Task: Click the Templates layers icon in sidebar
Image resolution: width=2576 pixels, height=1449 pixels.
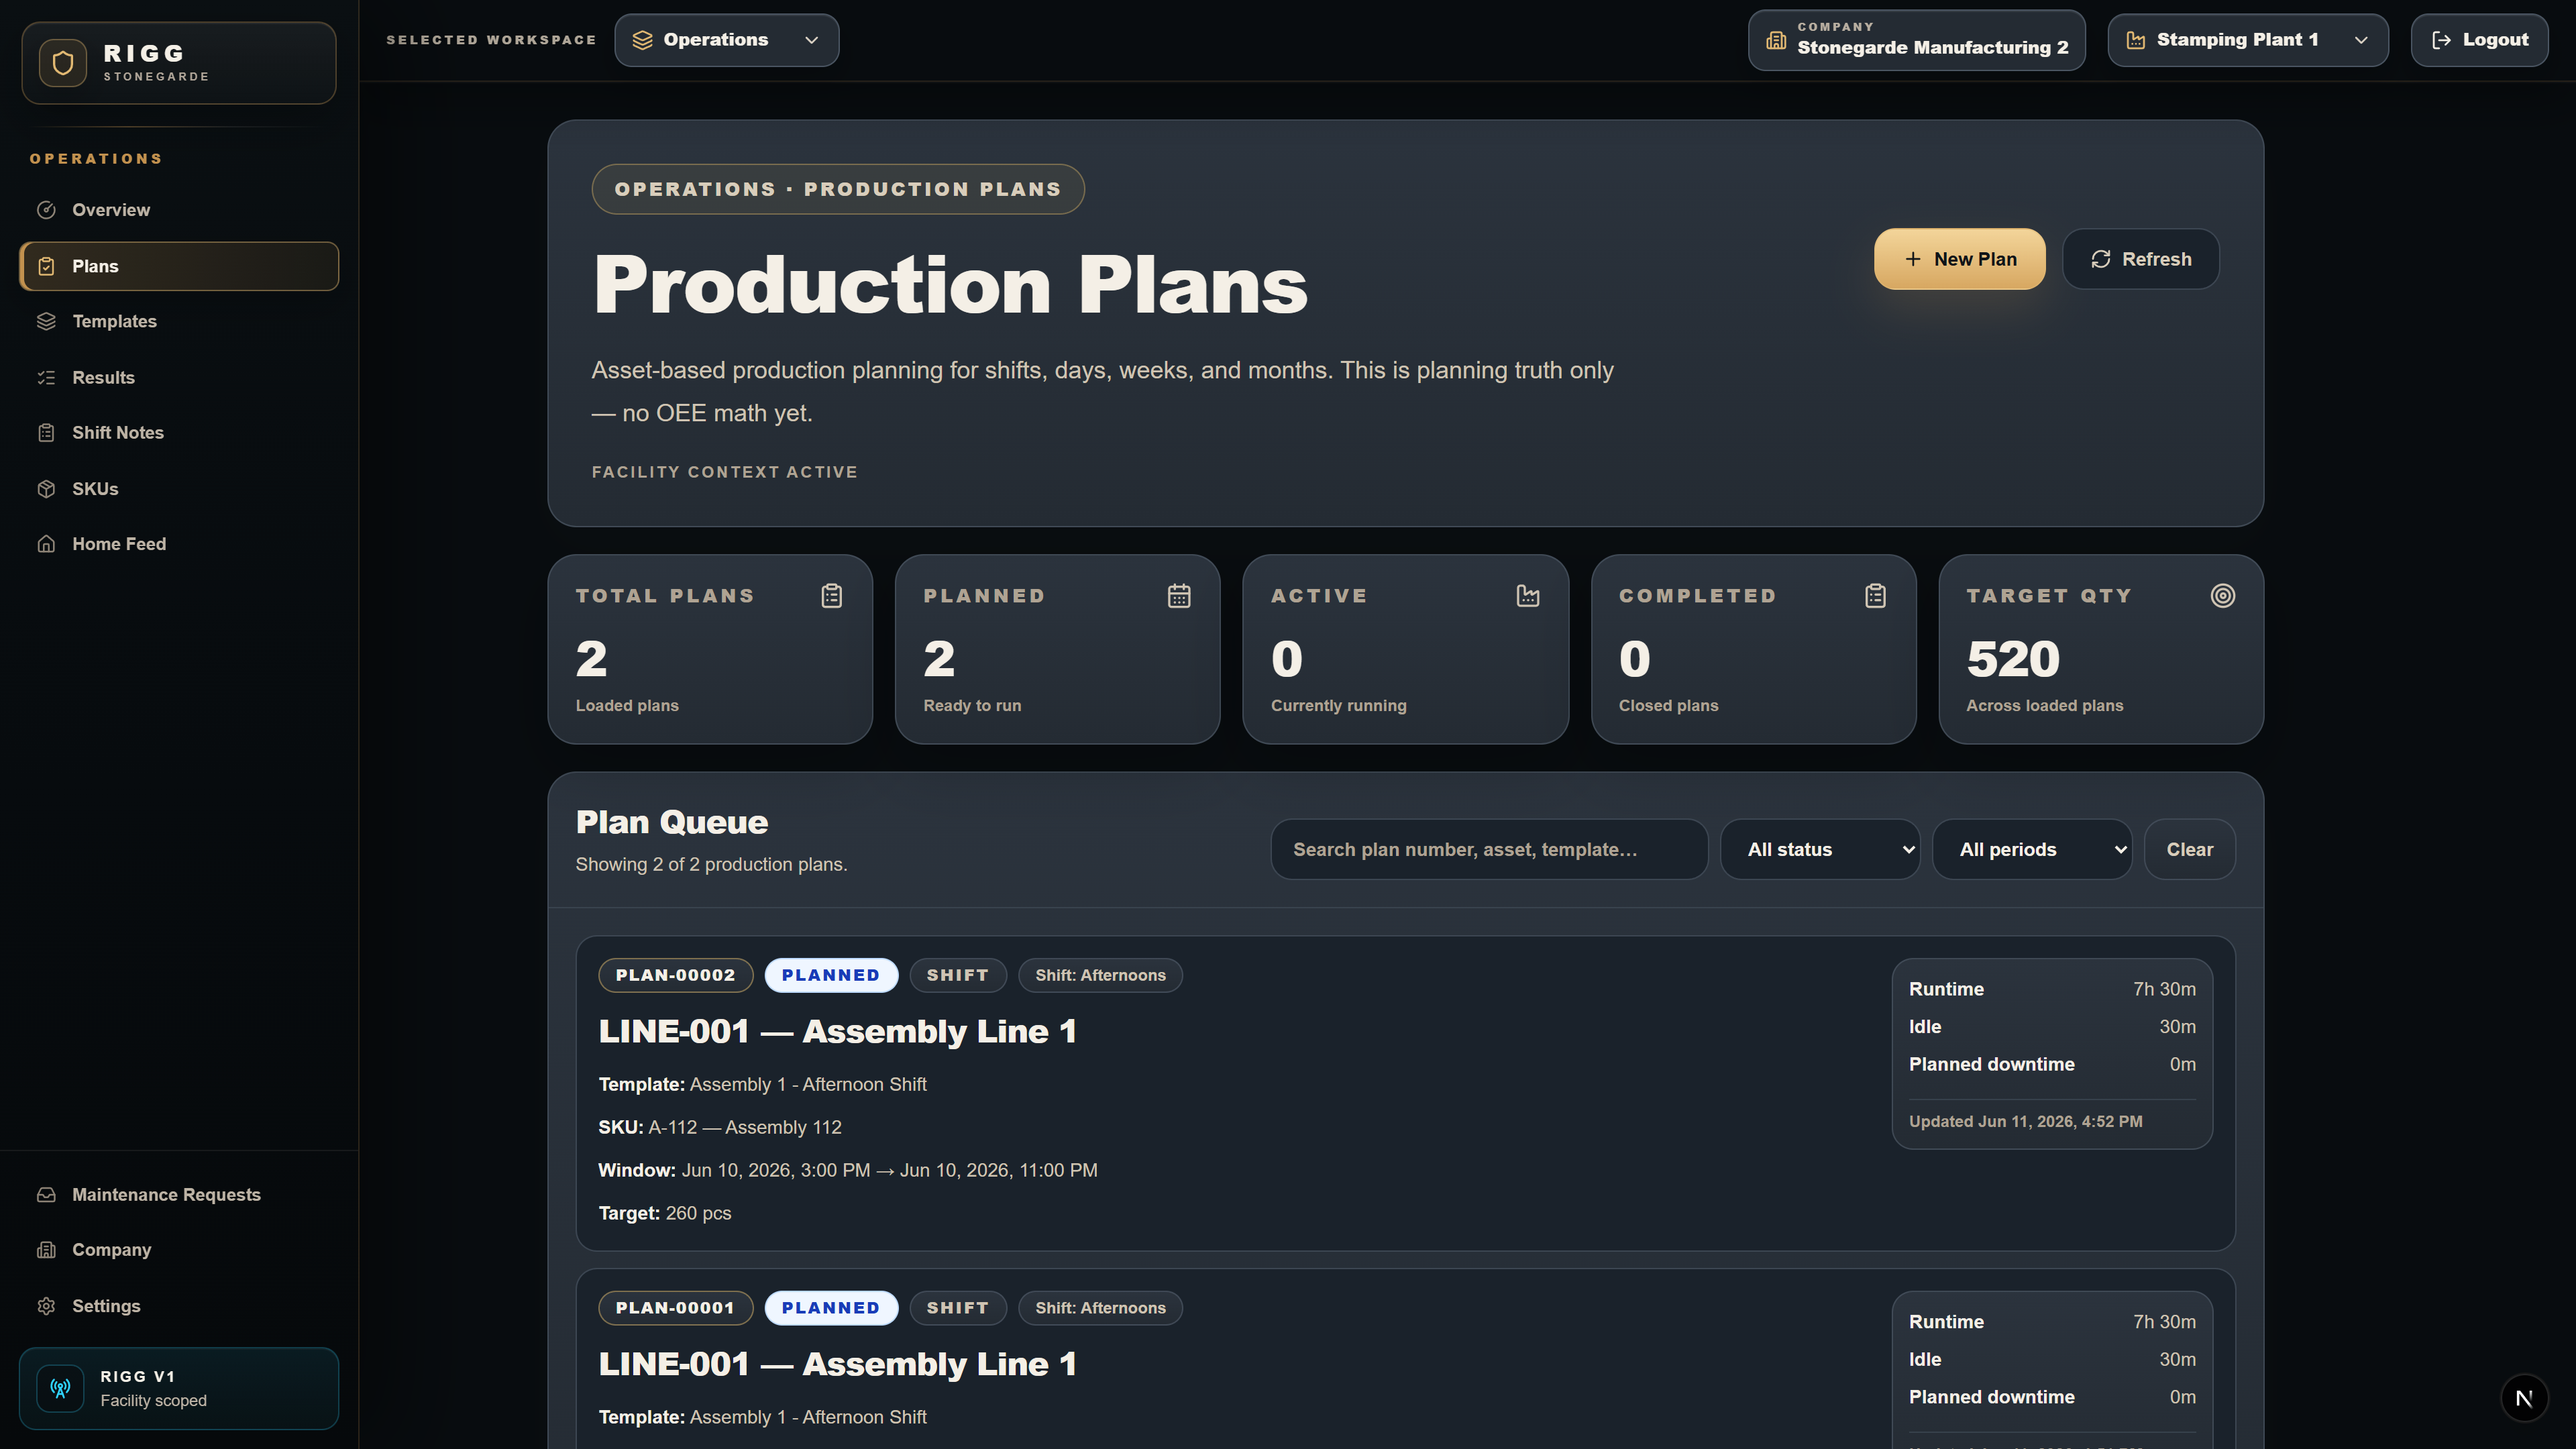Action: (x=46, y=321)
